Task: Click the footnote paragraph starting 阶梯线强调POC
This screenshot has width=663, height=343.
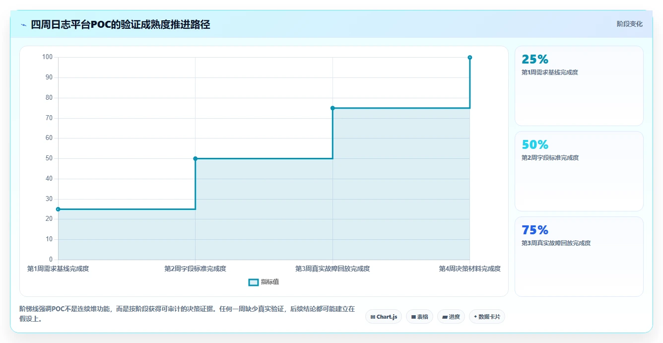Action: tap(187, 314)
